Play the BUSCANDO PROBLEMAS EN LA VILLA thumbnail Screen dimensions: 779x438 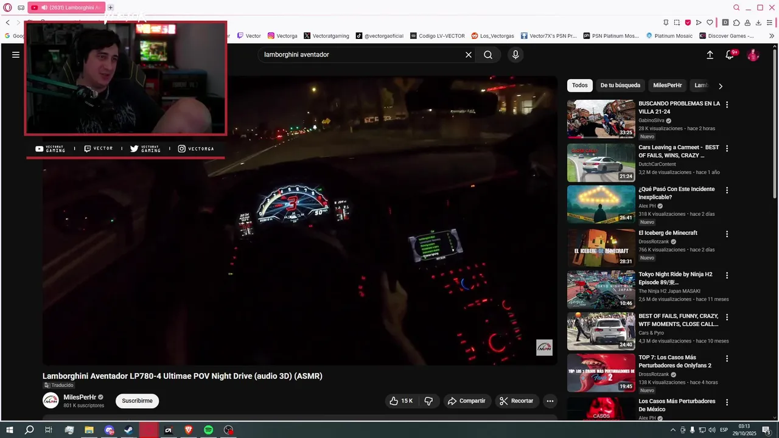click(x=601, y=119)
